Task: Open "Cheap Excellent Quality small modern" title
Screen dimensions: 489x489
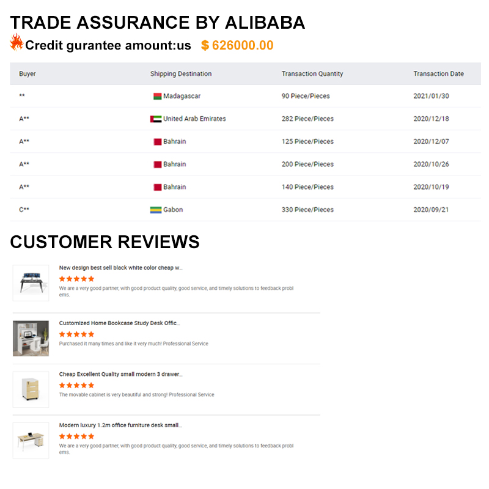Action: 120,374
